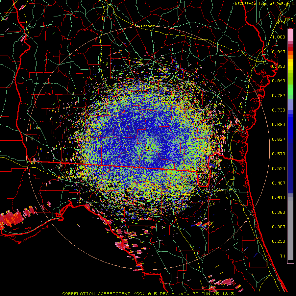This screenshot has height=296, width=296.
Task: Click the 1.000 value on the color scale
Action: 279,37
